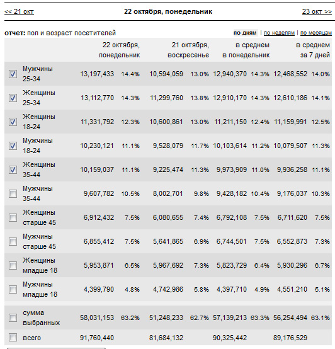The width and height of the screenshot is (335, 349).
Task: Switch report view to по месяцам
Action: pyautogui.click(x=316, y=33)
